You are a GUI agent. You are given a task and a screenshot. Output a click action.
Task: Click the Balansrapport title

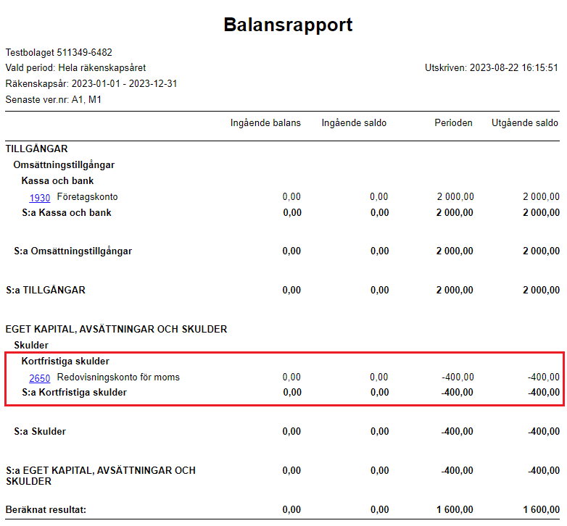[x=288, y=25]
